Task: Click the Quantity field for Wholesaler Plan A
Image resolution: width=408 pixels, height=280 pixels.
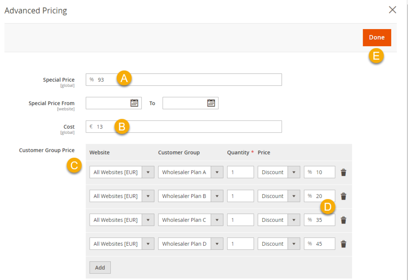Action: click(240, 172)
